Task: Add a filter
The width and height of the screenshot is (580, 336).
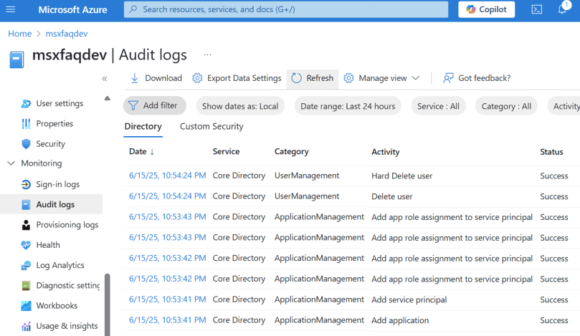Action: [x=155, y=106]
